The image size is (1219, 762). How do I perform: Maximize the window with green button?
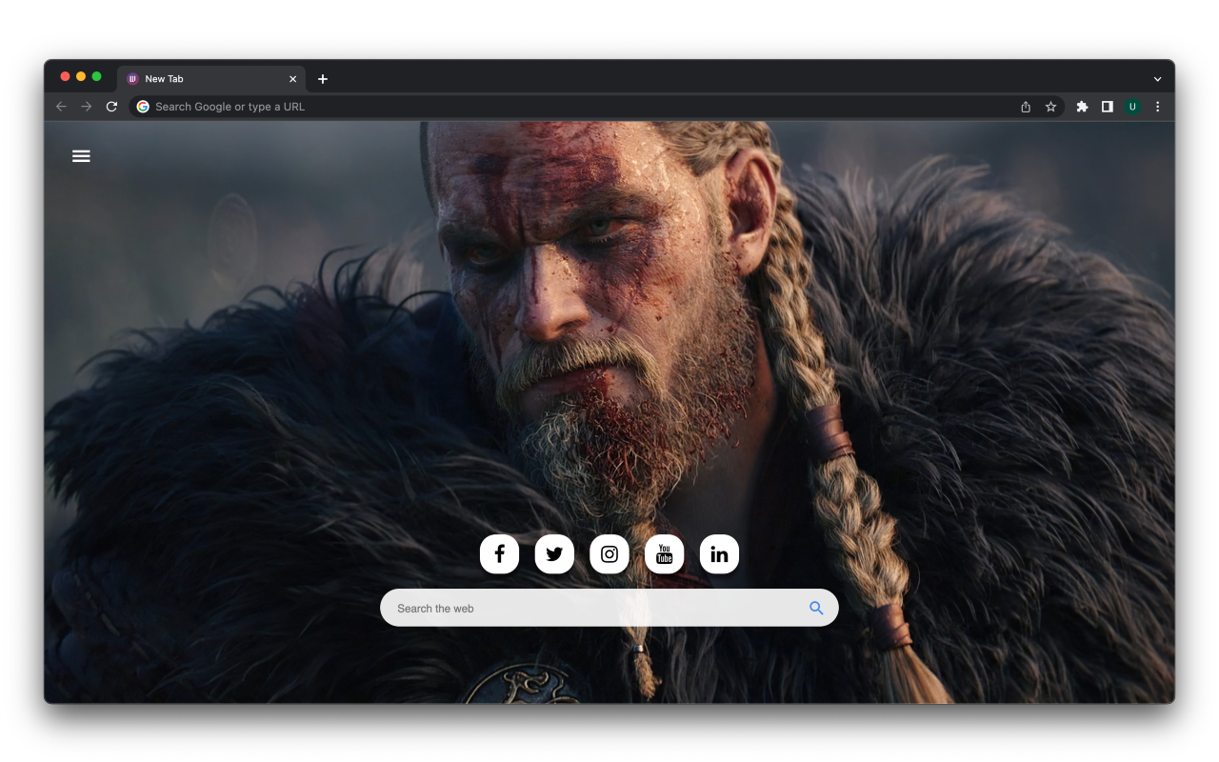(96, 76)
